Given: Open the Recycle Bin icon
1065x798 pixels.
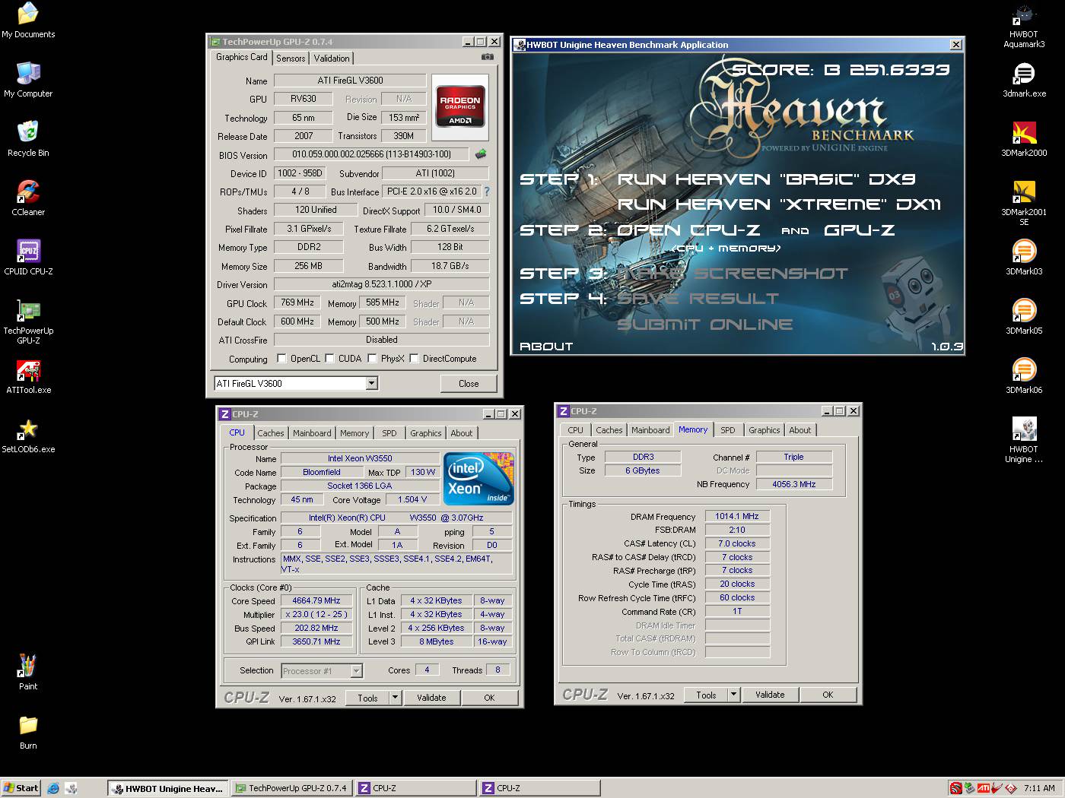Looking at the screenshot, I should pos(28,139).
